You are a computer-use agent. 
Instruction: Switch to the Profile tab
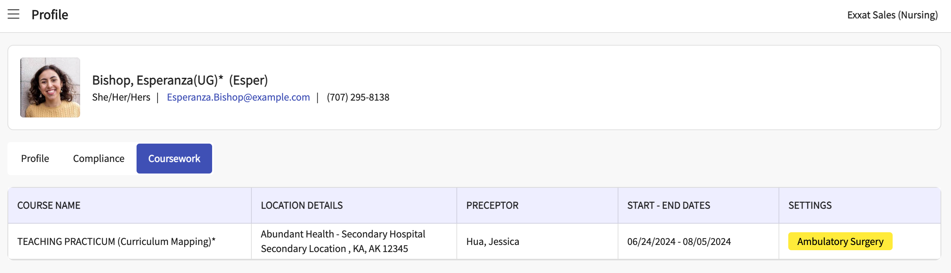tap(35, 159)
